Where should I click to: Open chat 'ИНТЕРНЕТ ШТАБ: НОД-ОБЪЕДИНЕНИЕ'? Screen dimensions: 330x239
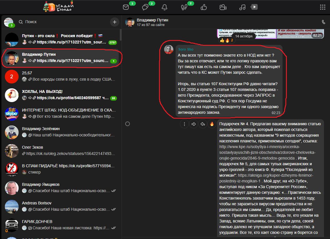tap(61, 113)
